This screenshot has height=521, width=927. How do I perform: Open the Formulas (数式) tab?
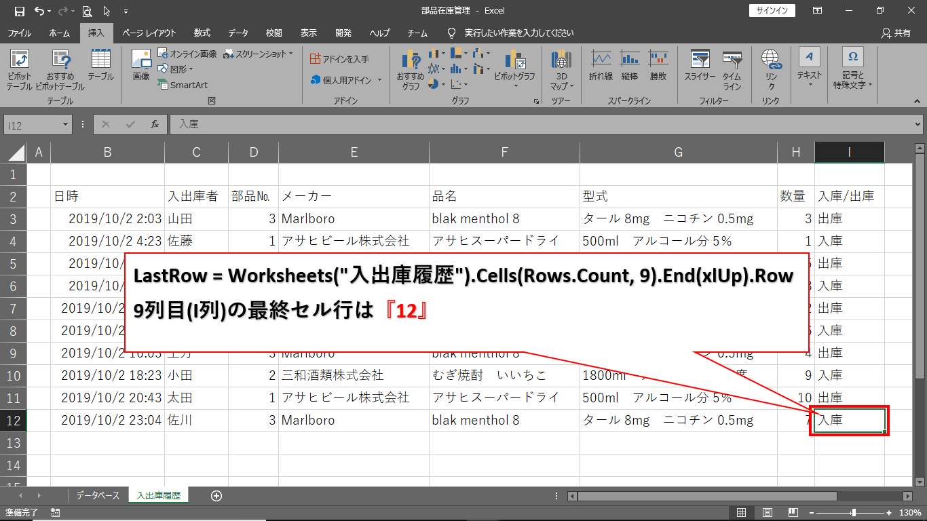pyautogui.click(x=202, y=33)
